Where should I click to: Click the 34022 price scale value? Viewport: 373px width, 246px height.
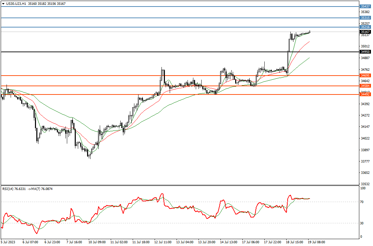pyautogui.click(x=365, y=138)
